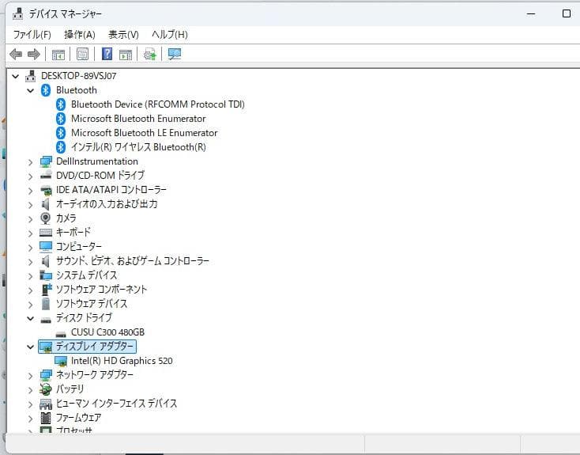Expand the サウンド、ビデオ、およびゲーム コントローラー category
Viewport: 580px width, 455px height.
(30, 262)
